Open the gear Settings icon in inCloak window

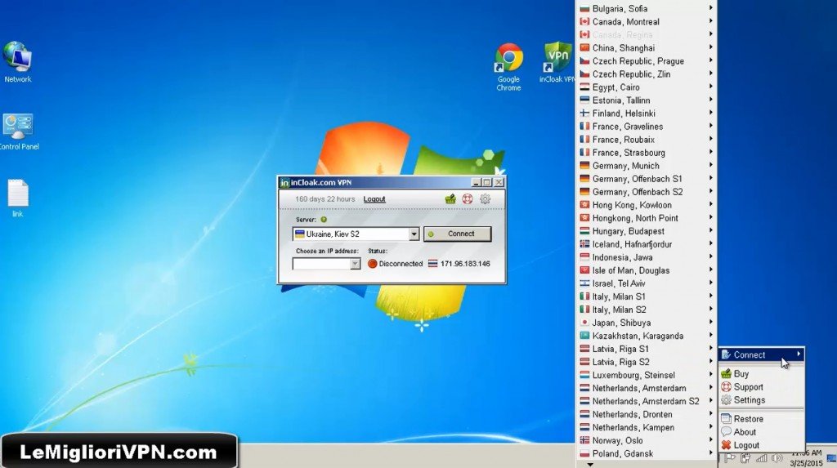[485, 199]
